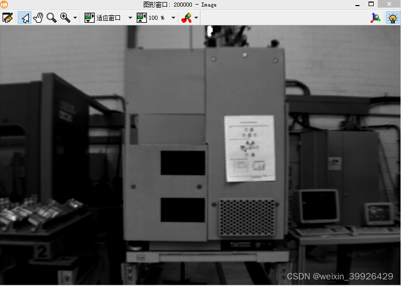401x286 pixels.
Task: Maximize the graphics window
Action: pos(371,4)
